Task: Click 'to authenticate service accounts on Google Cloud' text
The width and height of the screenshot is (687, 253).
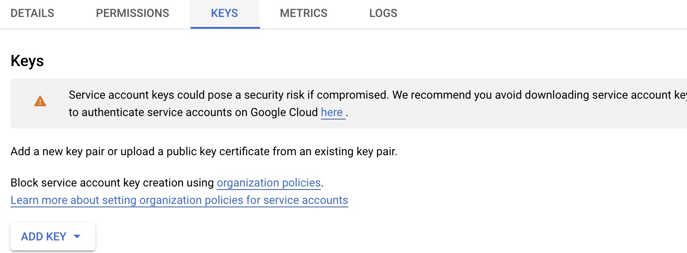Action: pyautogui.click(x=193, y=113)
